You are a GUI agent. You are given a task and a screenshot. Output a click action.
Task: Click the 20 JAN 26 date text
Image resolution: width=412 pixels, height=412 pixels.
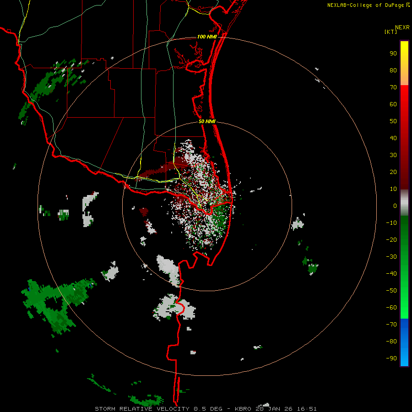275,409
